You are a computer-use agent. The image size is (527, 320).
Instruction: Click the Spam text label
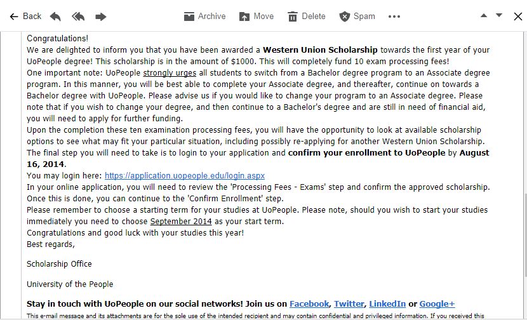point(364,17)
